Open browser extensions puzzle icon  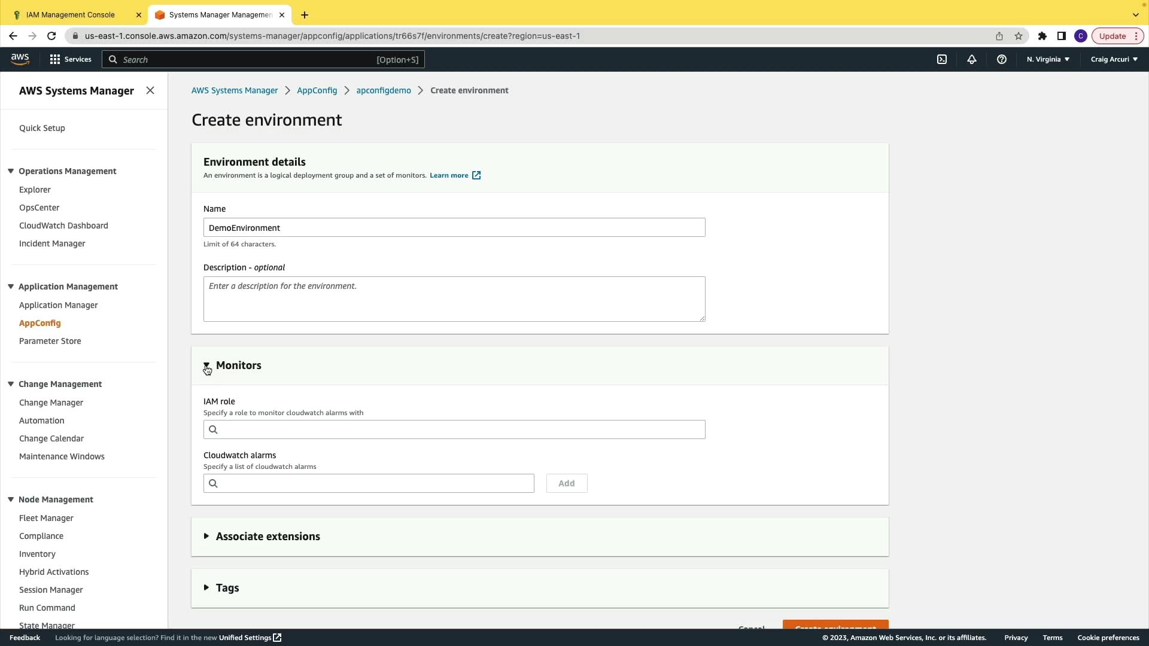pos(1042,36)
